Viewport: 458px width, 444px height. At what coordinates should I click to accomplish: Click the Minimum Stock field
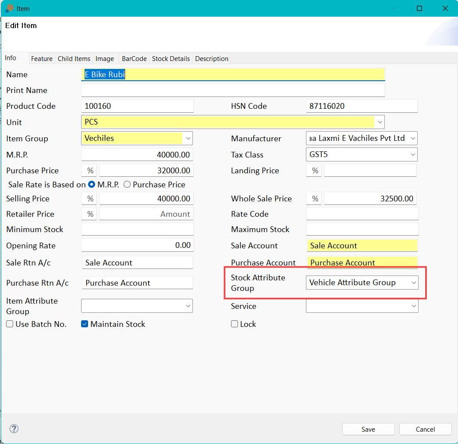coord(137,229)
